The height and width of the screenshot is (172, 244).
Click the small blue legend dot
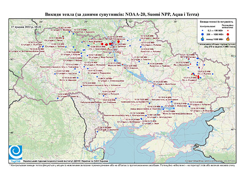point(203,31)
